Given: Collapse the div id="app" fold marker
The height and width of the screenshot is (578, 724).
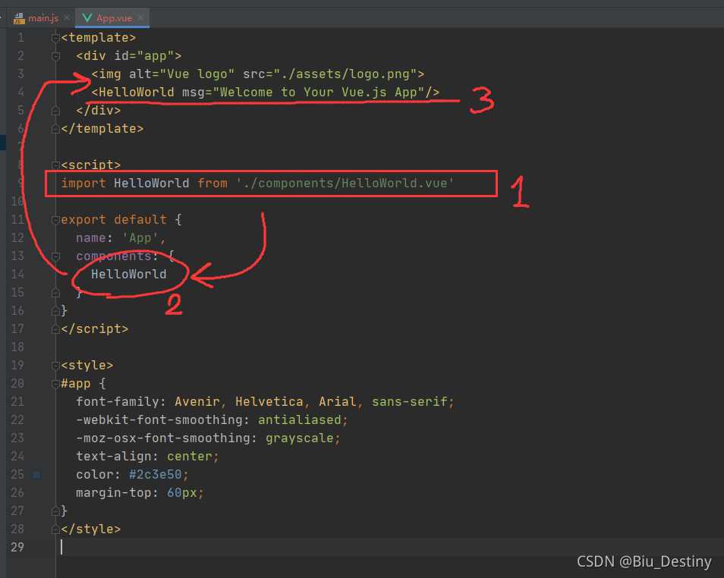Looking at the screenshot, I should pyautogui.click(x=56, y=56).
